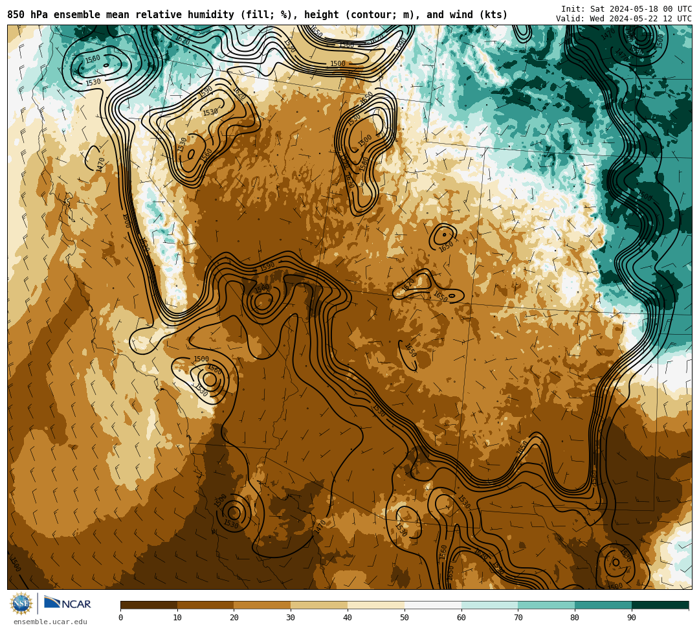Click the colorbar tick label 0
Image resolution: width=699 pixels, height=630 pixels.
[x=121, y=618]
